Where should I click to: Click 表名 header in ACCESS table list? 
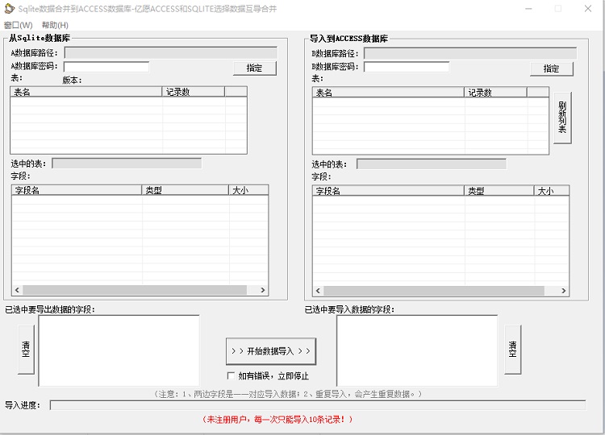click(388, 93)
